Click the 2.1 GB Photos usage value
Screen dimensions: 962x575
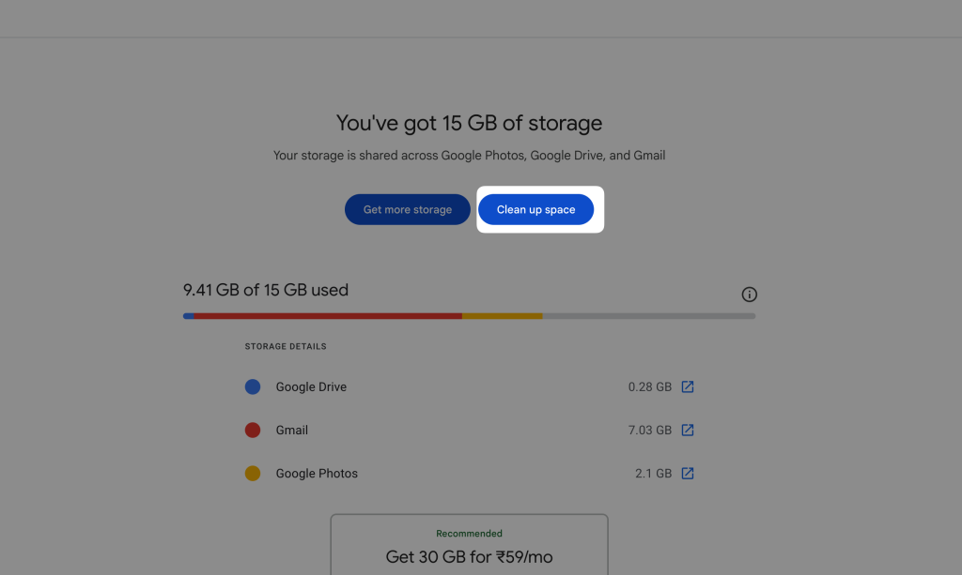[651, 473]
